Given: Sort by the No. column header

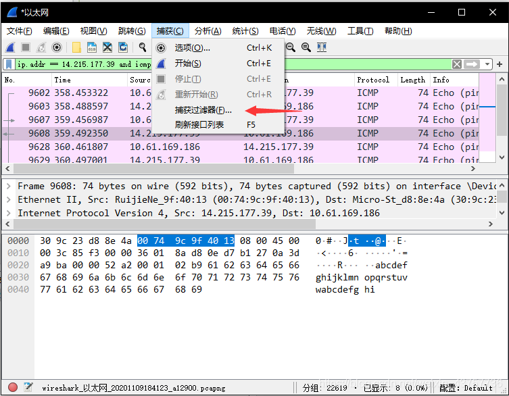Looking at the screenshot, I should pos(27,80).
